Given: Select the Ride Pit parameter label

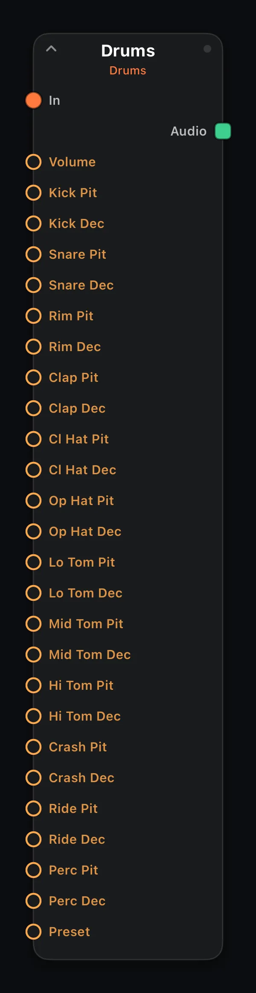Looking at the screenshot, I should 73,809.
